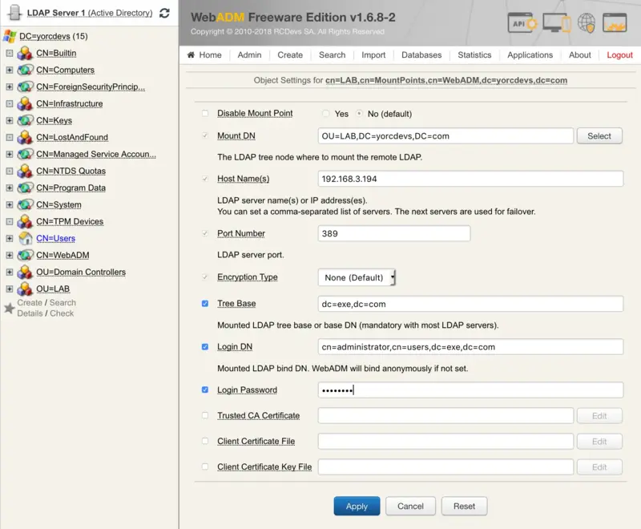
Task: Click the star favorites icon below tree
Action: pyautogui.click(x=9, y=308)
